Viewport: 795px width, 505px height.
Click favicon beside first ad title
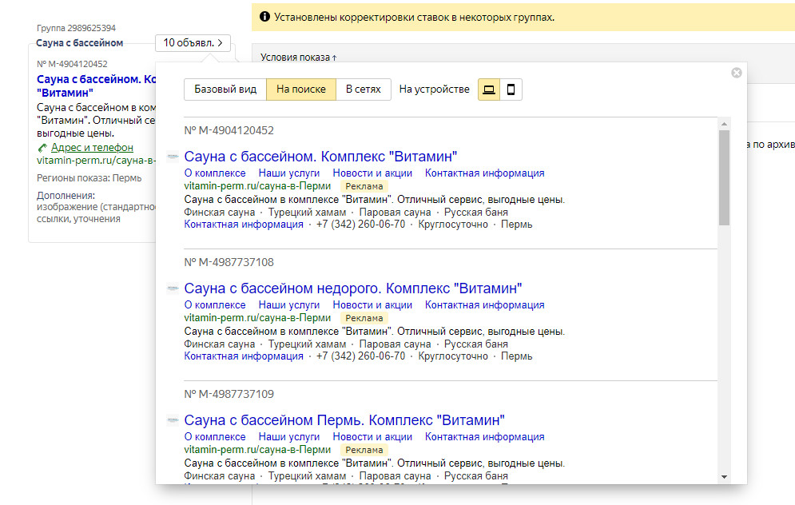tap(173, 157)
